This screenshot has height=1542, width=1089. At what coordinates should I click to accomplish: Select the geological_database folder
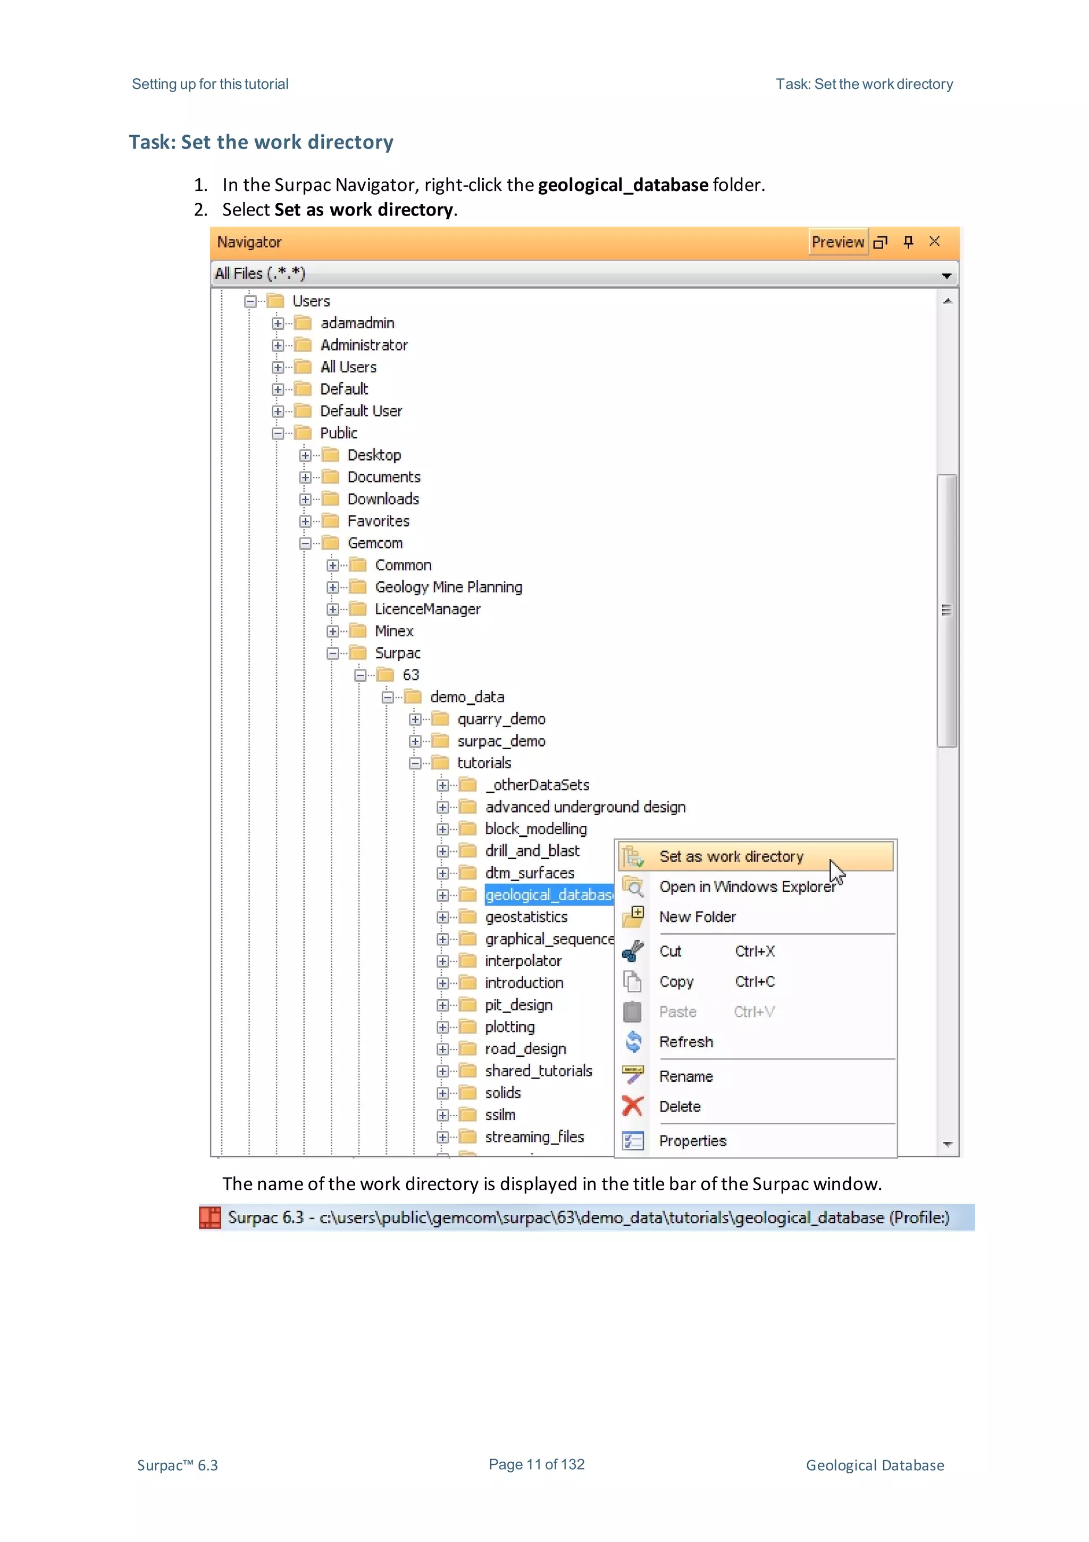click(548, 896)
